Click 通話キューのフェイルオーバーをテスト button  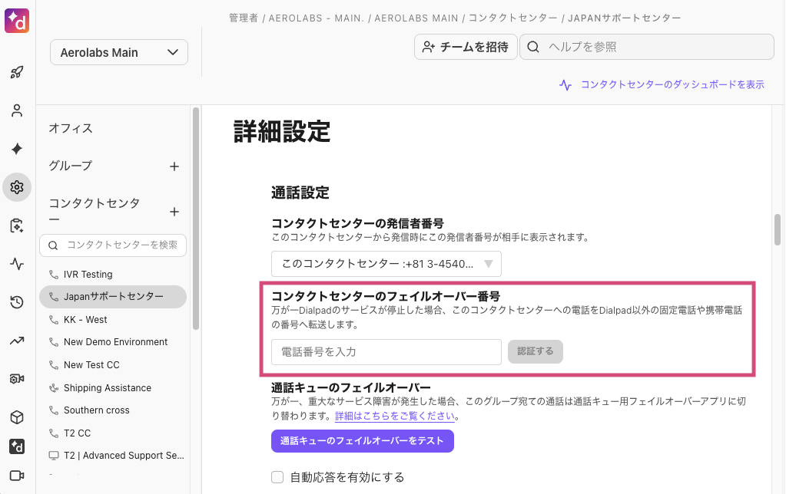tap(362, 441)
